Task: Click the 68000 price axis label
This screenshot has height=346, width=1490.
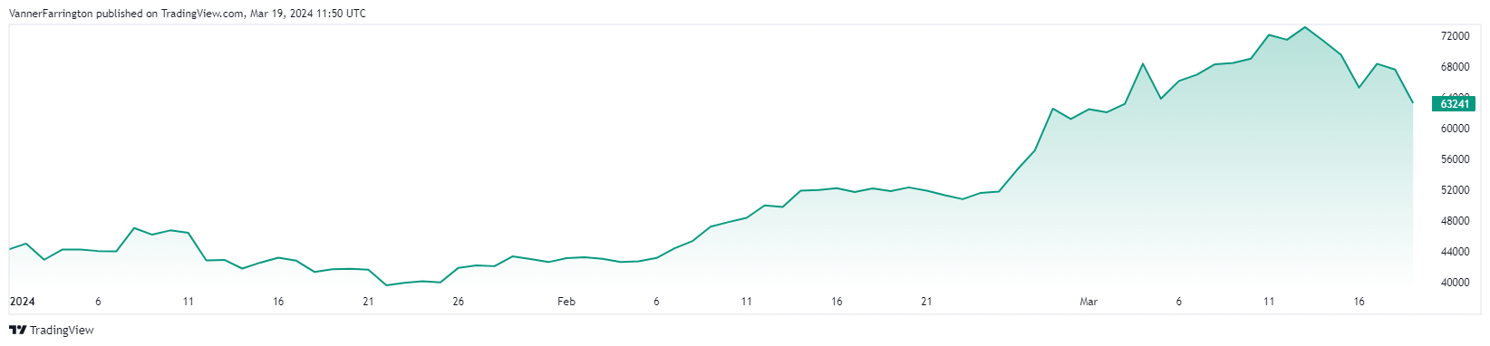Action: 1455,67
